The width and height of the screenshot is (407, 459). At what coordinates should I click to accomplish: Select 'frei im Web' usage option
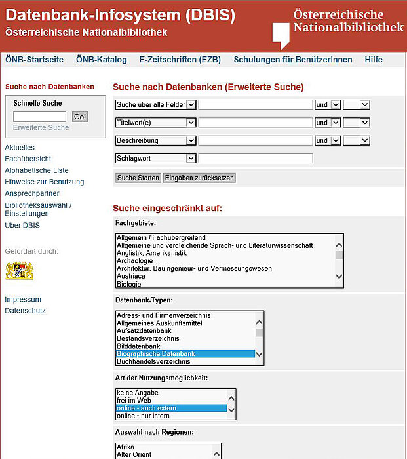[172, 401]
